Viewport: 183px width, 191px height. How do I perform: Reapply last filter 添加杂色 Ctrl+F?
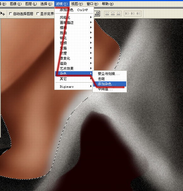pyautogui.click(x=74, y=10)
